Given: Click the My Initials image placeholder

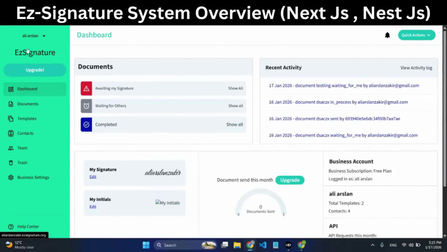Looking at the screenshot, I should pos(168,203).
